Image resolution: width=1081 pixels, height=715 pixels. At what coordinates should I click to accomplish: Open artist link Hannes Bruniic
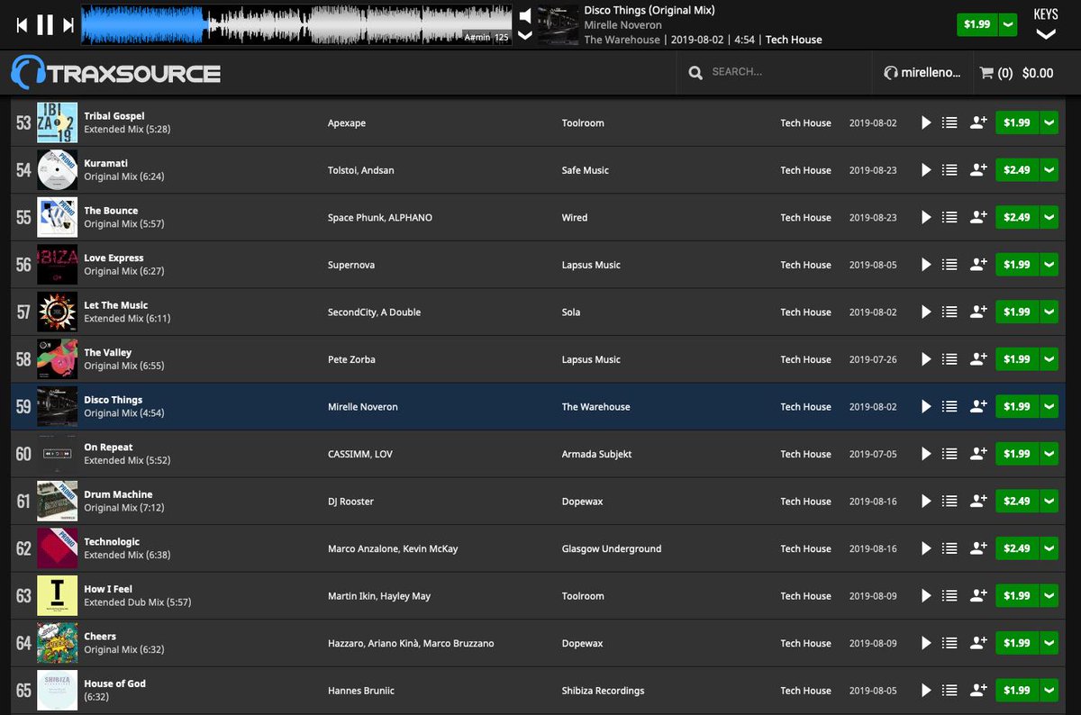point(361,691)
